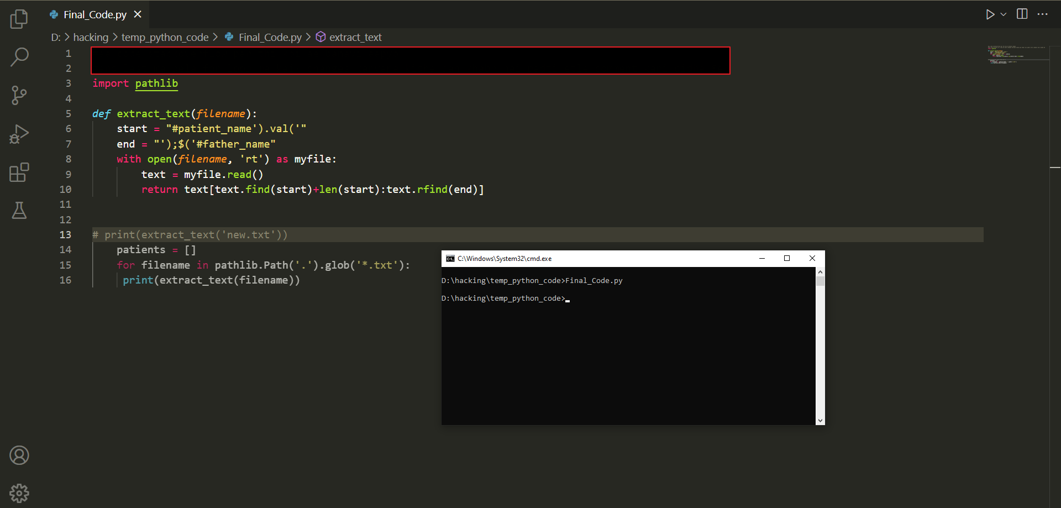This screenshot has height=508, width=1061.
Task: Click line number 5 in gutter
Action: point(69,114)
